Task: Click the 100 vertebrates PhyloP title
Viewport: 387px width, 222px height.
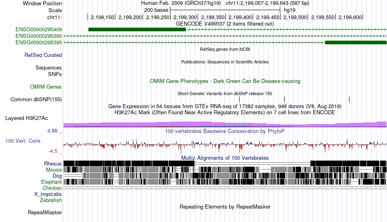Action: (x=225, y=131)
